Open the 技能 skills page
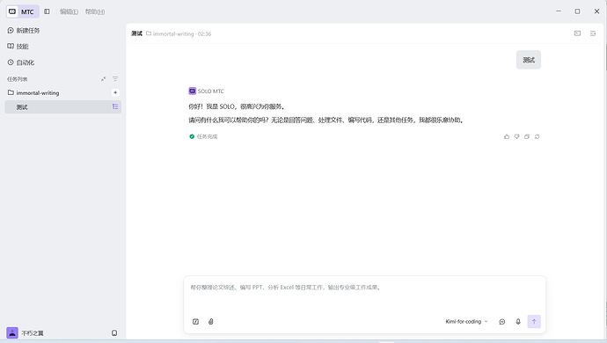The width and height of the screenshot is (607, 343). coord(18,47)
